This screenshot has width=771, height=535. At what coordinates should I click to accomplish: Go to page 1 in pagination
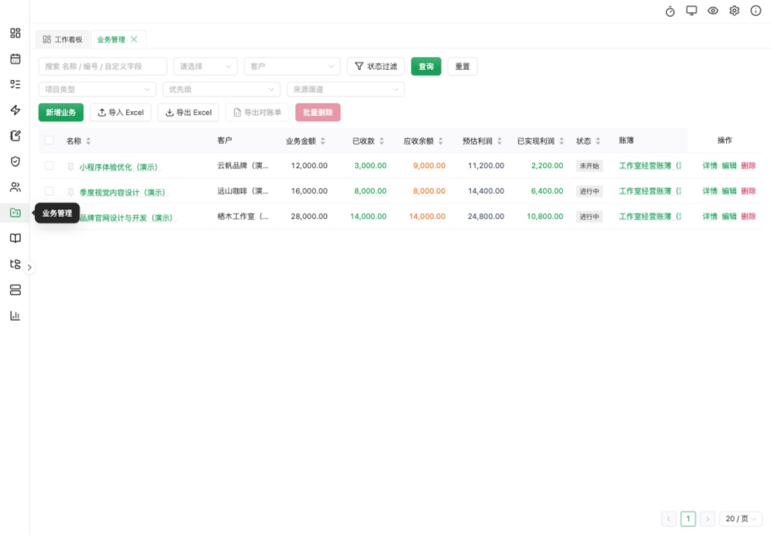pyautogui.click(x=688, y=518)
